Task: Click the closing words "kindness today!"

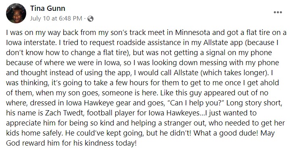Action: pos(110,143)
